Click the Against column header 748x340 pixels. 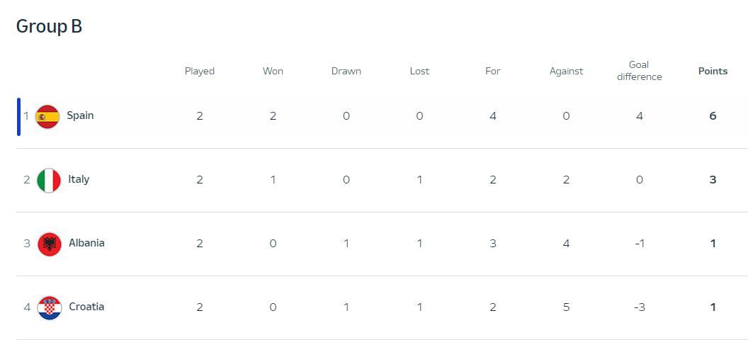[566, 71]
